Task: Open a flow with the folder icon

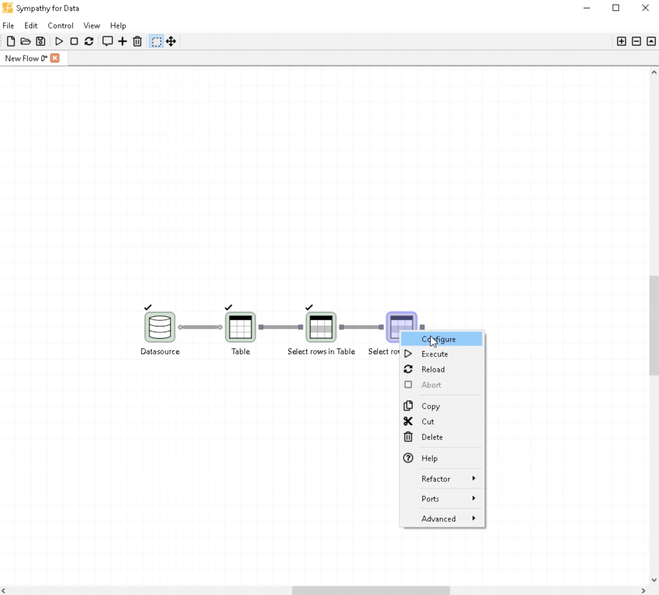Action: [x=25, y=41]
